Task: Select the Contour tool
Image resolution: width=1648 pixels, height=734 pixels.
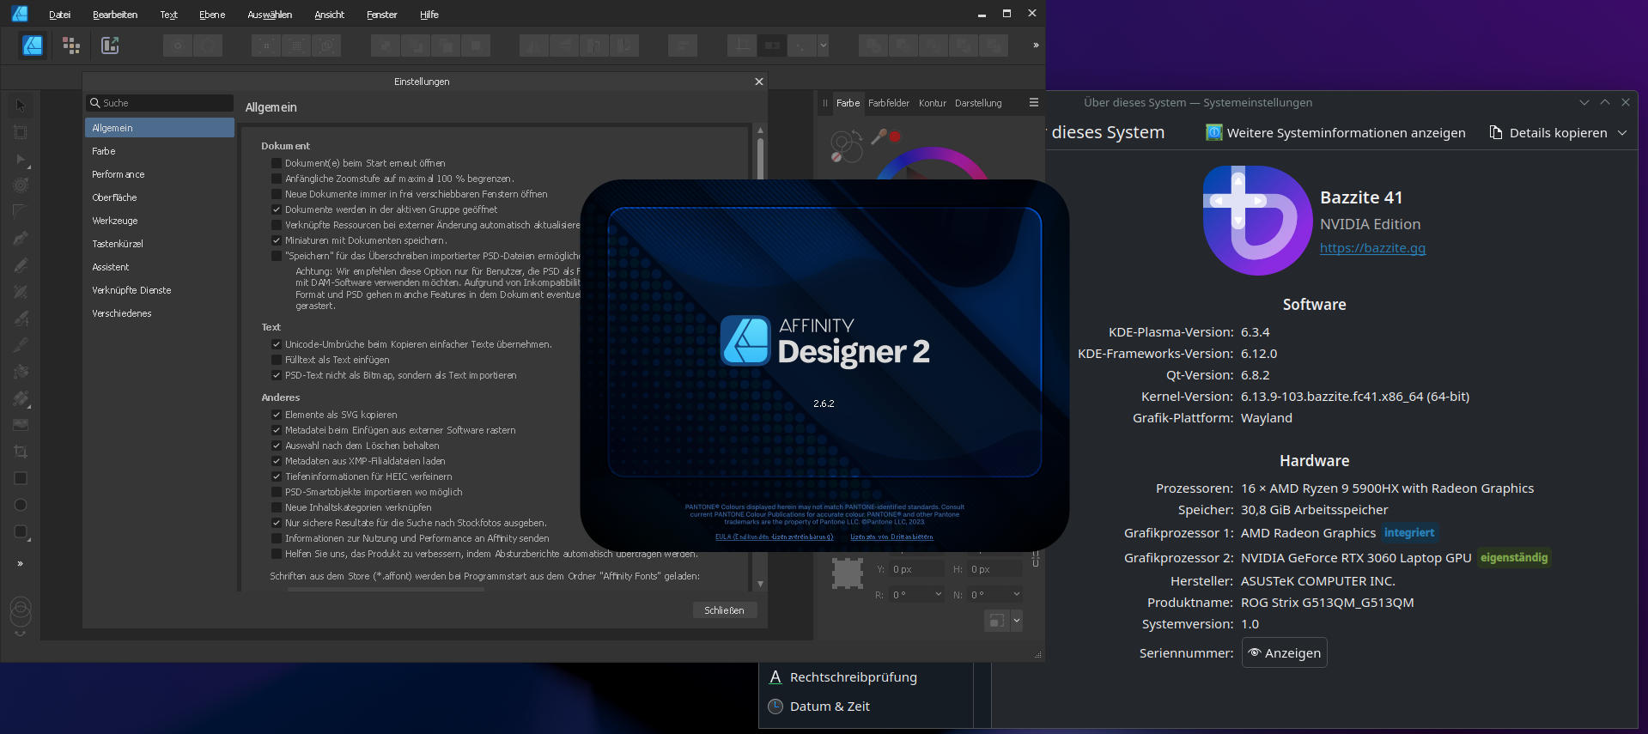Action: 21,185
